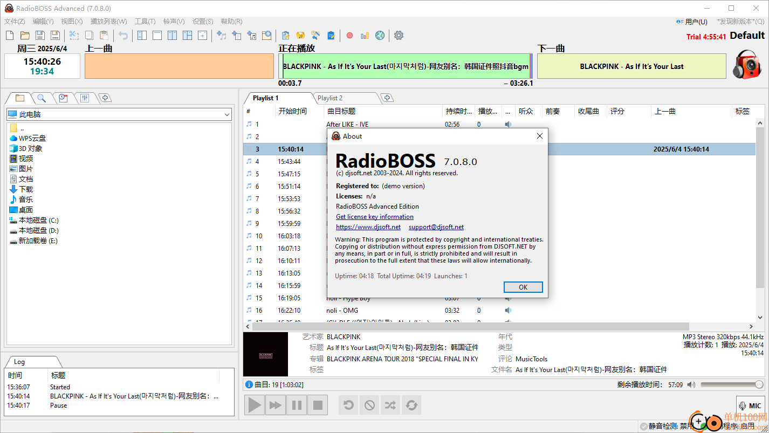Open the scheduler clock-and-tools icon
This screenshot has height=433, width=769.
pos(316,36)
